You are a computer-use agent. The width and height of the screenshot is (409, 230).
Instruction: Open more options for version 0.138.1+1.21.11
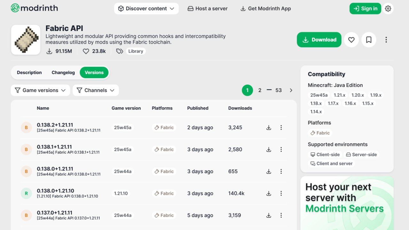(x=281, y=149)
